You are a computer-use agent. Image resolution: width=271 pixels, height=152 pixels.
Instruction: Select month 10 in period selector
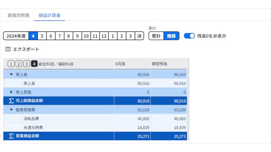86,36
